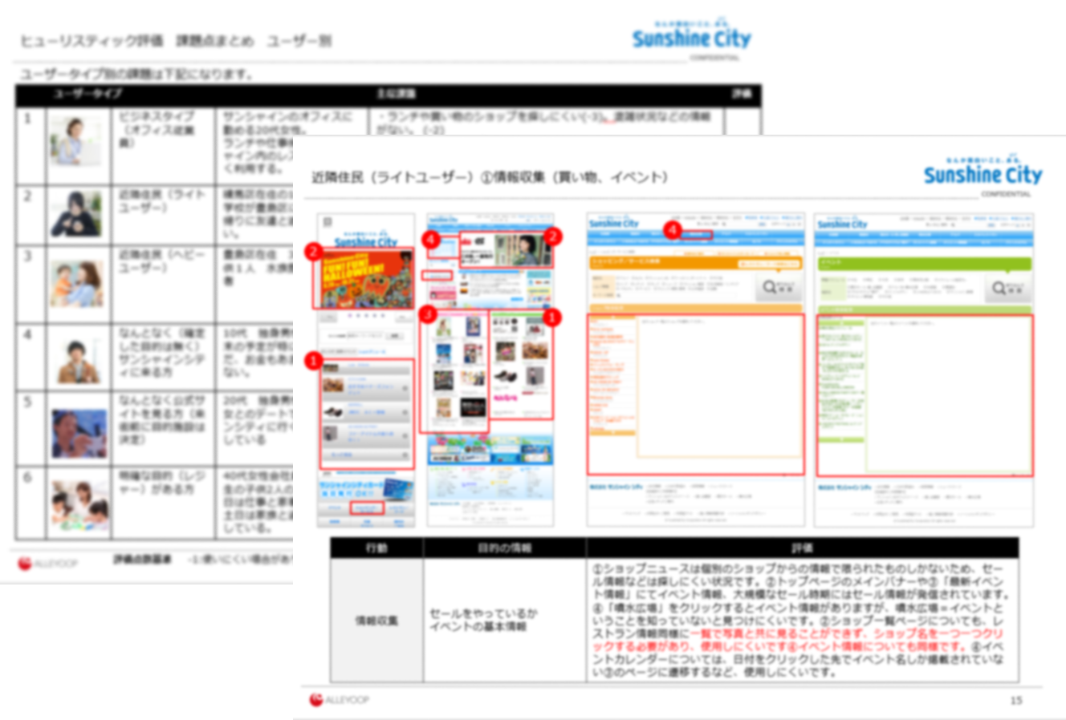Click the large Sunshine City logo on the front slide
1066x720 pixels.
click(982, 174)
